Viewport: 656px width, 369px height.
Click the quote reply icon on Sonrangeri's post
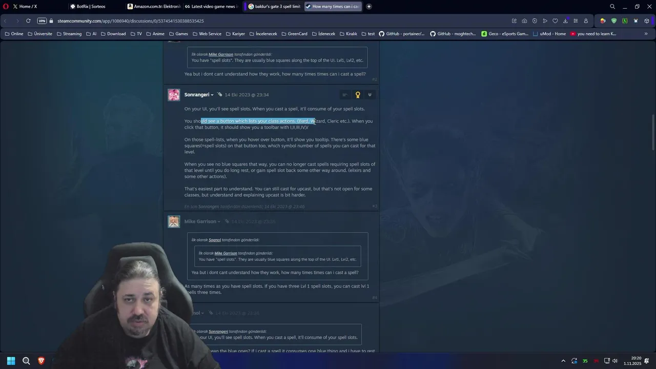click(x=345, y=95)
